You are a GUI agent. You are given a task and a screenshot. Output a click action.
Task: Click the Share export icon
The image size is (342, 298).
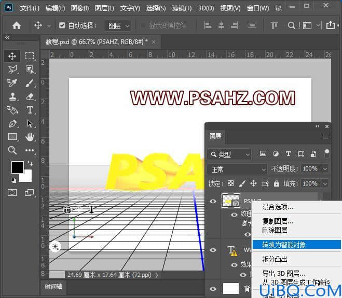[331, 25]
